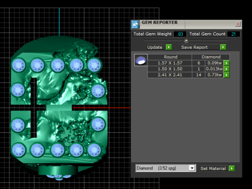
Task: Click green arrow next to Update
Action: [169, 47]
